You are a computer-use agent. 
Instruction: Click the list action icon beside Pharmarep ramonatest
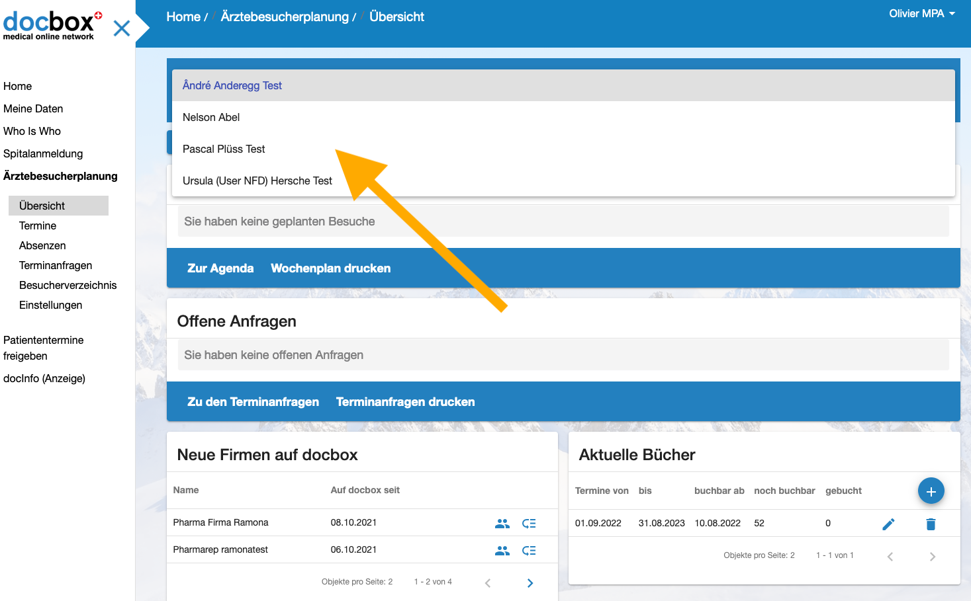[529, 549]
